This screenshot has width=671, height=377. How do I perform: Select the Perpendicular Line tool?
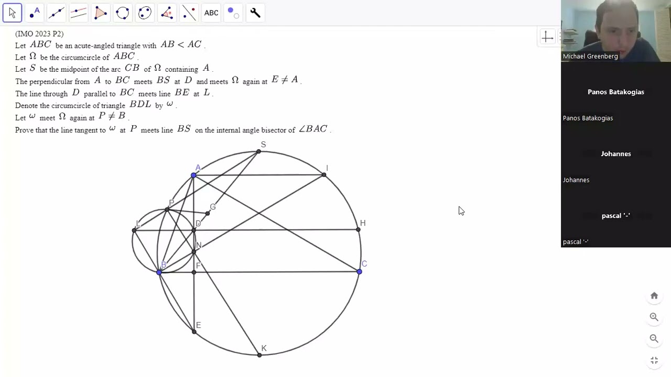point(78,13)
